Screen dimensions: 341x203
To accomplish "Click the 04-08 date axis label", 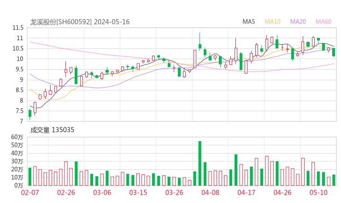I will [x=210, y=192].
